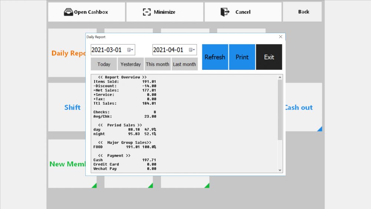Image resolution: width=371 pixels, height=209 pixels.
Task: Click the day period sales row
Action: pyautogui.click(x=125, y=130)
